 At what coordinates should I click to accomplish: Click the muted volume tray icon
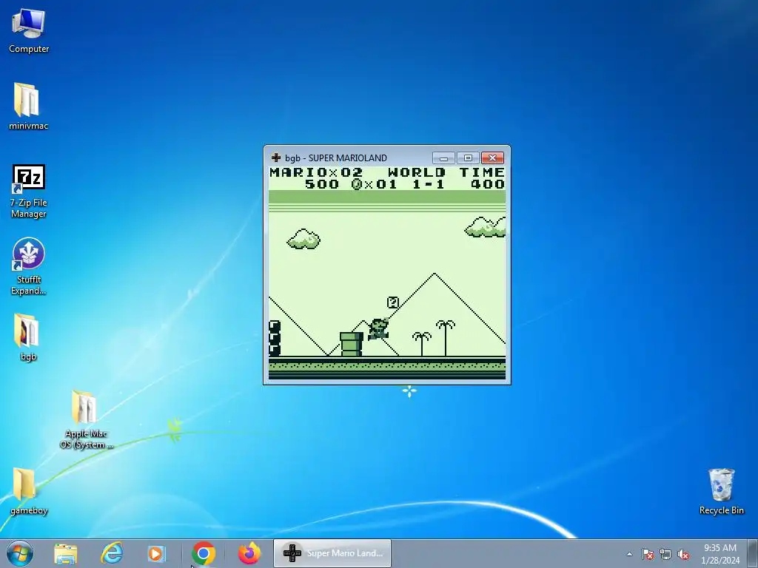coord(683,554)
